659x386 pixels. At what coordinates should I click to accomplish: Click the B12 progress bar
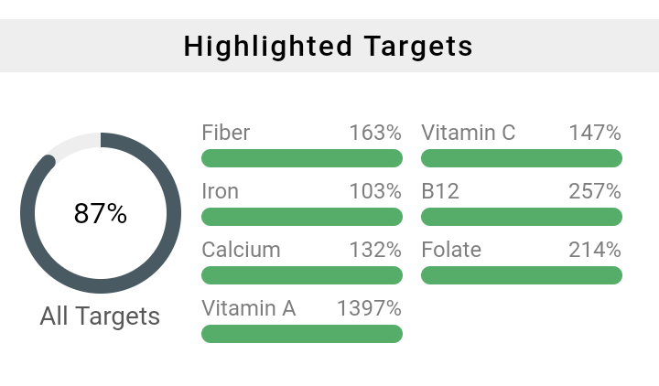[521, 217]
